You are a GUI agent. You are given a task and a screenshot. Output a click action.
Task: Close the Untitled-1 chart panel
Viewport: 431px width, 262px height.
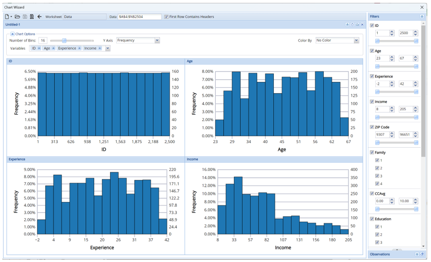[x=362, y=24]
